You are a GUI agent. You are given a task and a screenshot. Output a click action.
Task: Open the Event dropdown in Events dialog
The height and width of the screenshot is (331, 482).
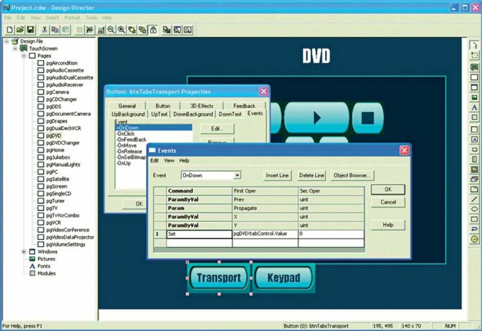tap(237, 176)
